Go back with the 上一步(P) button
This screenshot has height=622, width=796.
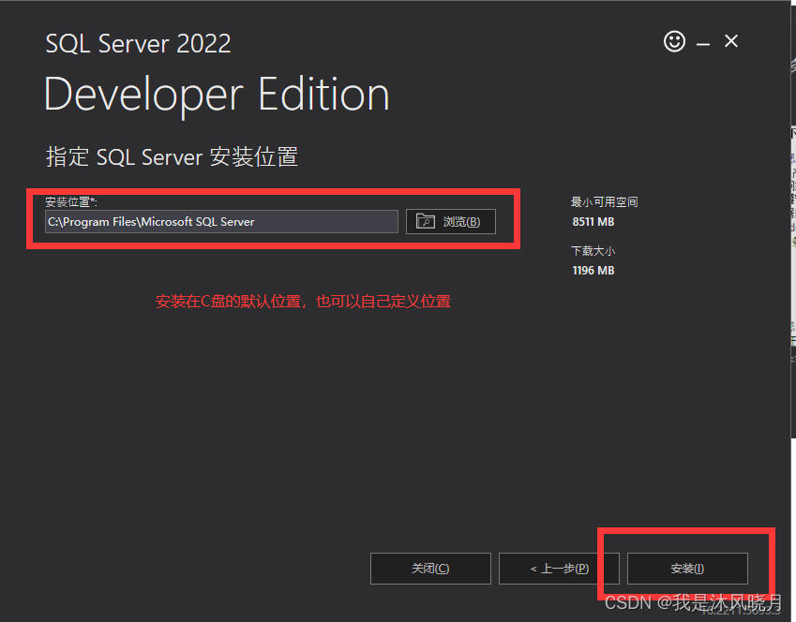(x=559, y=569)
